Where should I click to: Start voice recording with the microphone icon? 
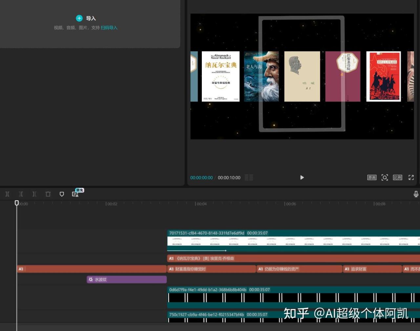pyautogui.click(x=416, y=194)
